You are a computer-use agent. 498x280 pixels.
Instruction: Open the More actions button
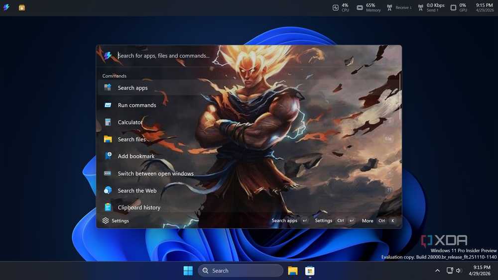378,220
